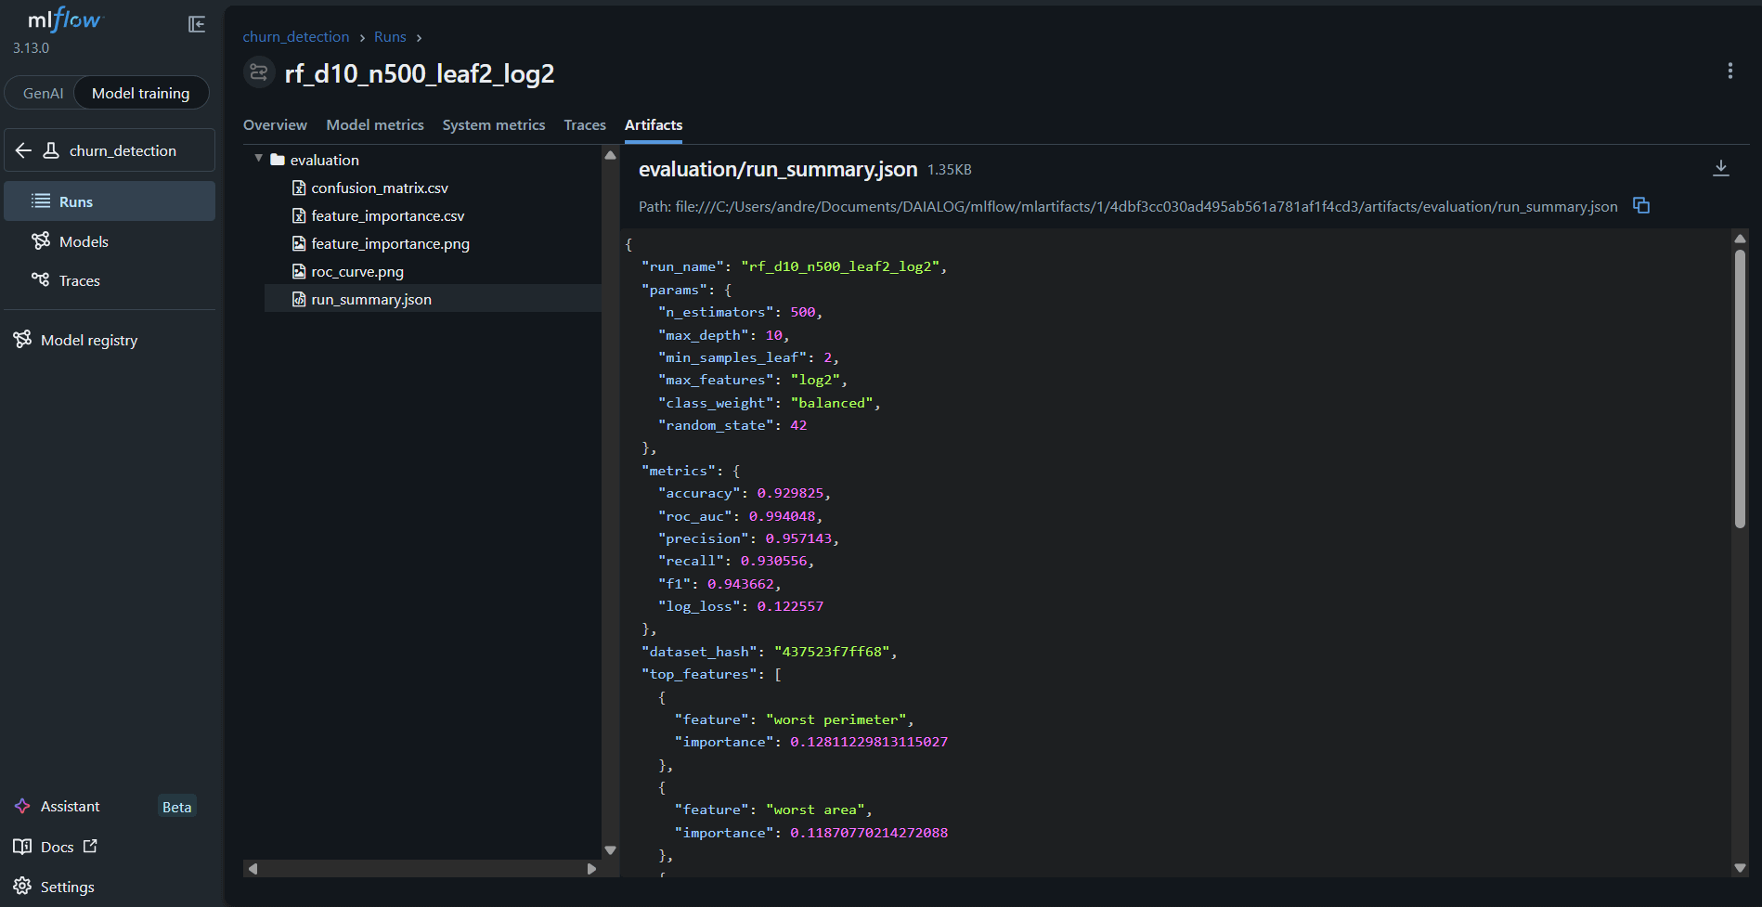Open the Assistant panel

tap(70, 806)
